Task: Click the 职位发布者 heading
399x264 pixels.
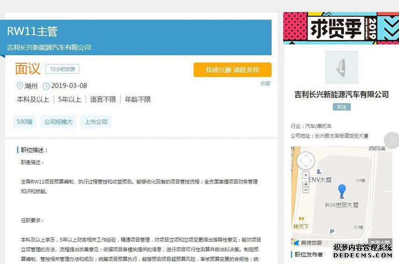Action: pyautogui.click(x=309, y=254)
